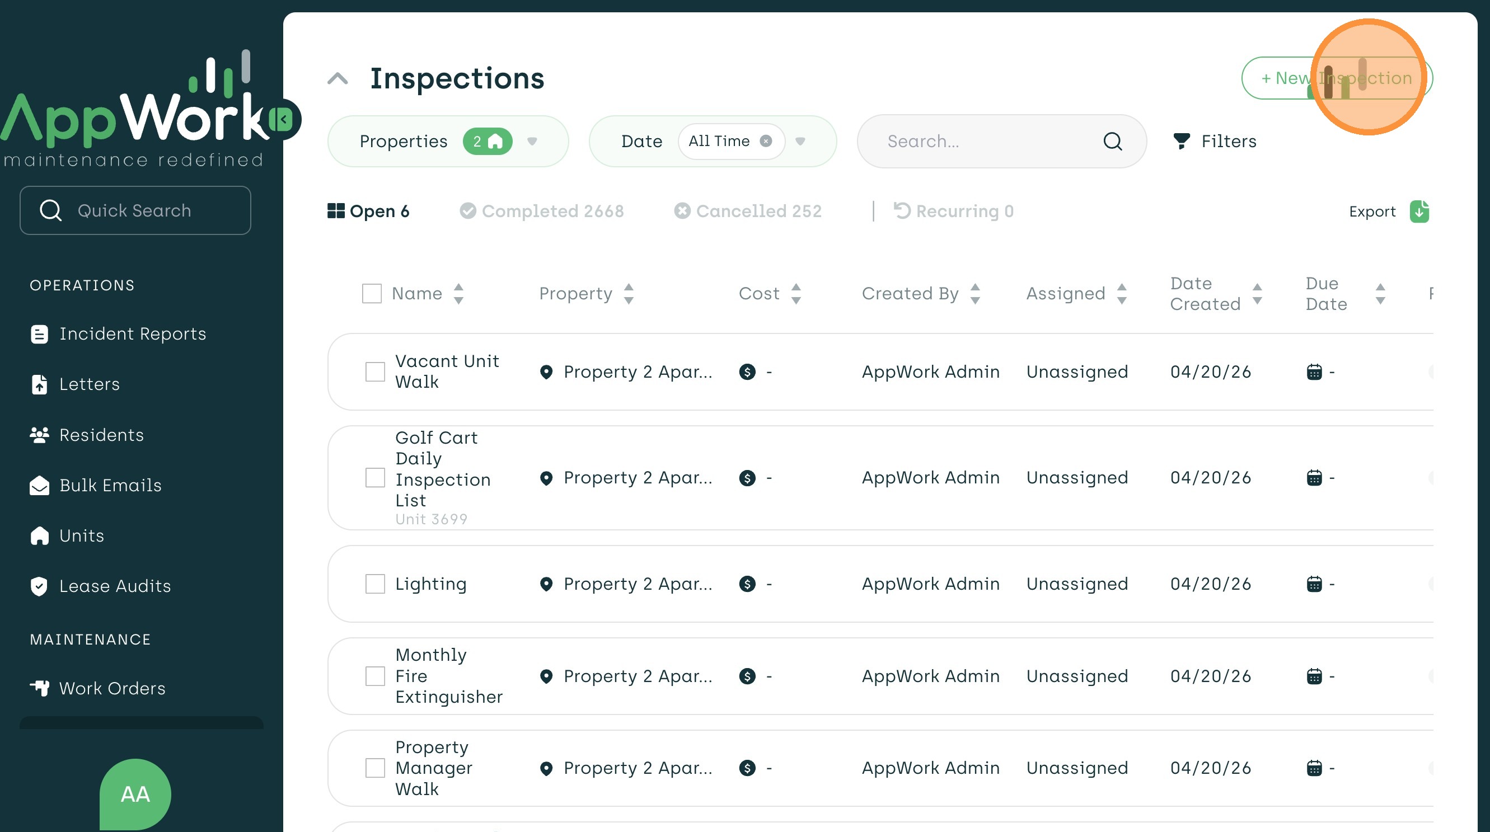Collapse the Inspections header chevron

[x=338, y=79]
